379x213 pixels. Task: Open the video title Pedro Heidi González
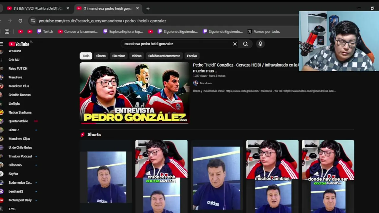pyautogui.click(x=246, y=68)
